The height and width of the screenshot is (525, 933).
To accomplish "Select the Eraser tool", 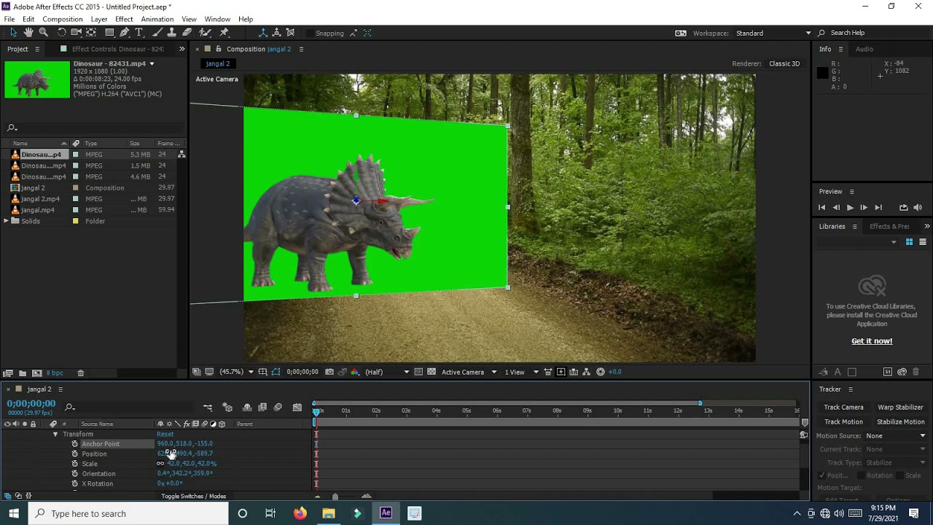I will (x=187, y=33).
